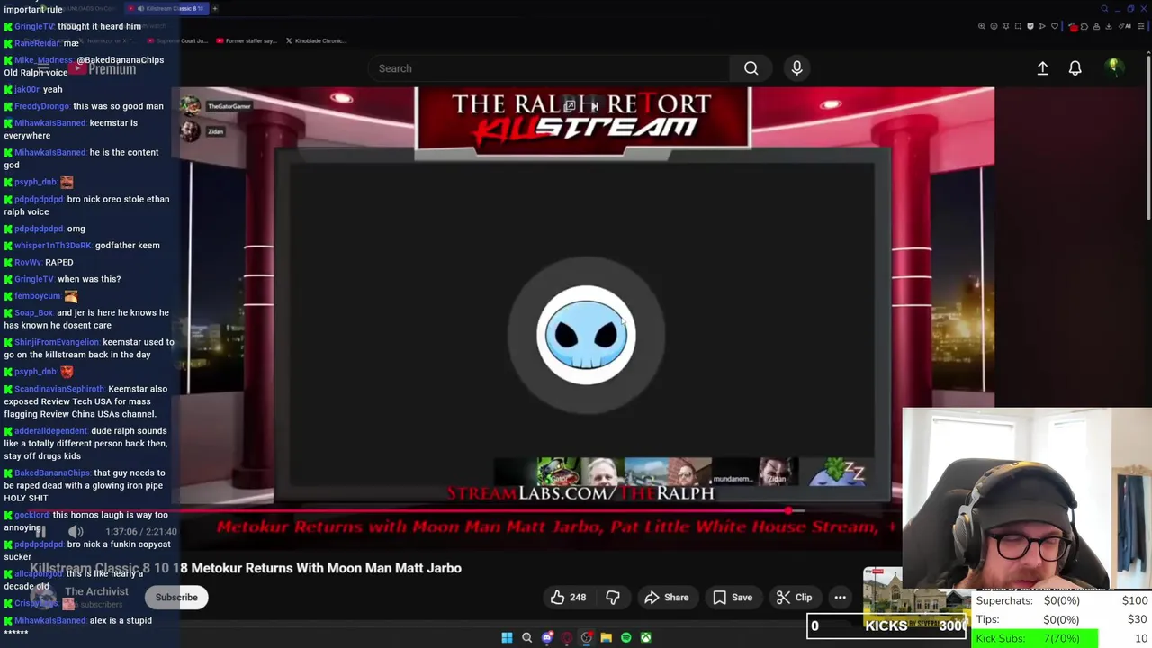1152x648 pixels.
Task: Open a new browser tab
Action: [215, 8]
